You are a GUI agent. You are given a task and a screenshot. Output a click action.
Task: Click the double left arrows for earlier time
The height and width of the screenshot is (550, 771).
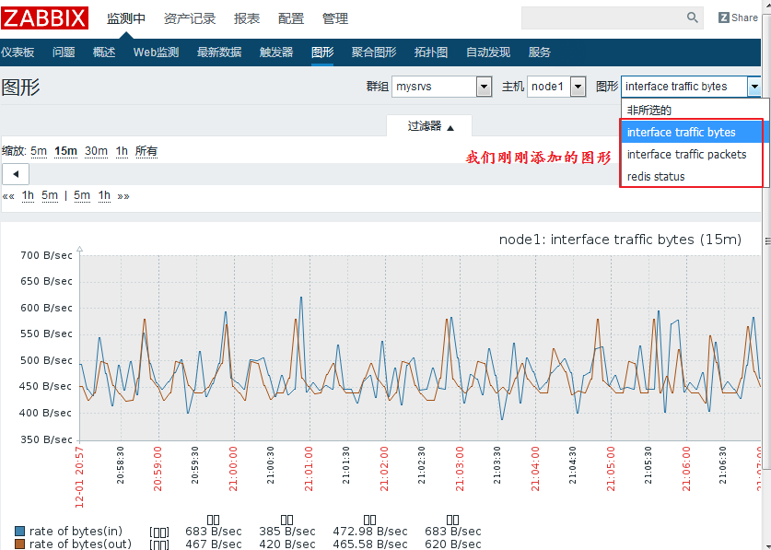click(x=8, y=195)
